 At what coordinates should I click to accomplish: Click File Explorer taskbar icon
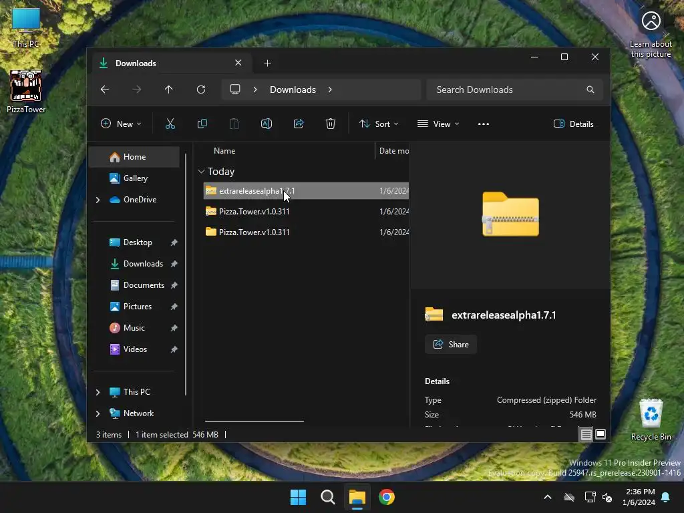(357, 497)
